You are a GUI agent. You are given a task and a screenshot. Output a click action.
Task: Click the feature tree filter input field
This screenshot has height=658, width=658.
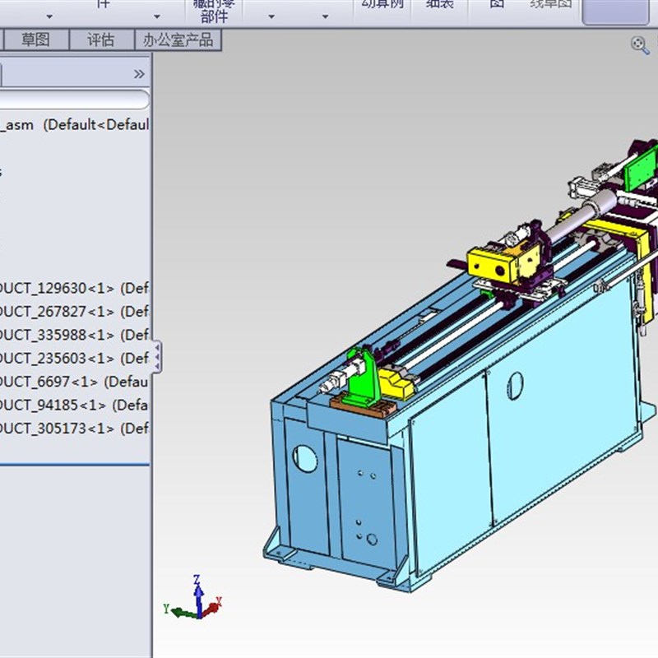pos(74,100)
